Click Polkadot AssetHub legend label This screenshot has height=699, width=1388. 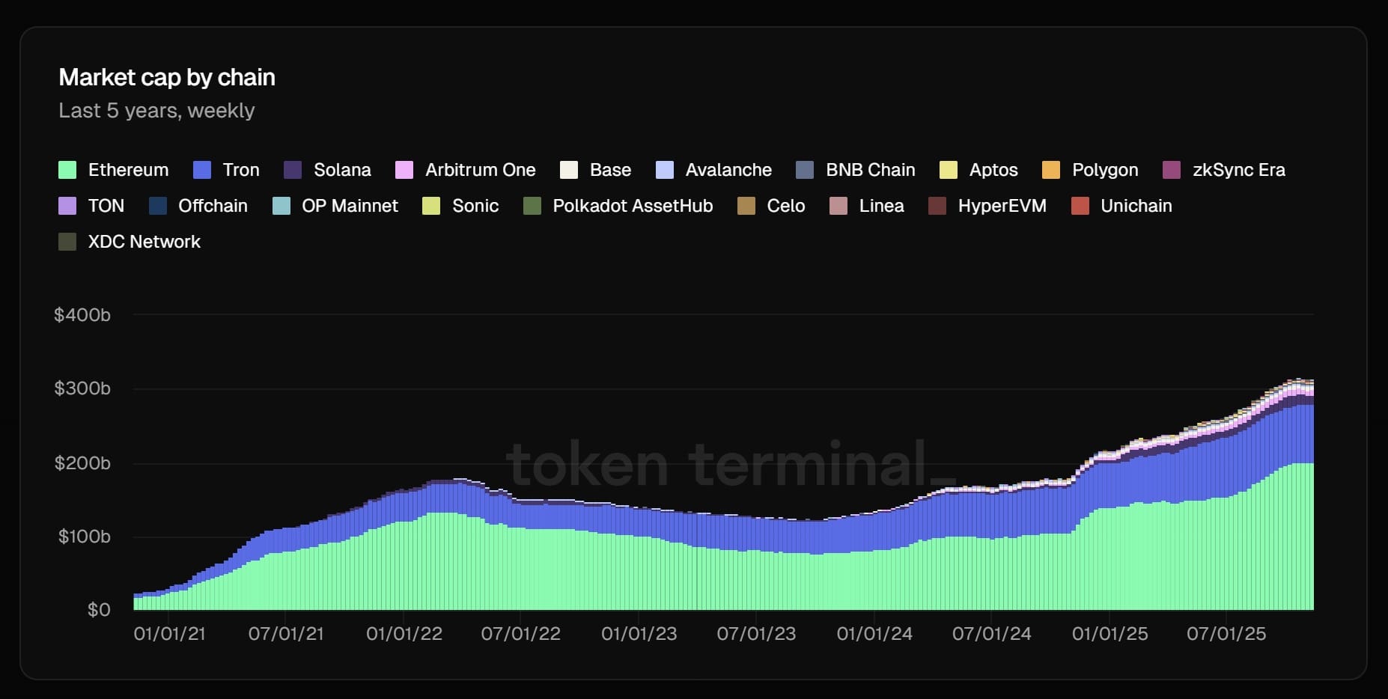(x=633, y=206)
